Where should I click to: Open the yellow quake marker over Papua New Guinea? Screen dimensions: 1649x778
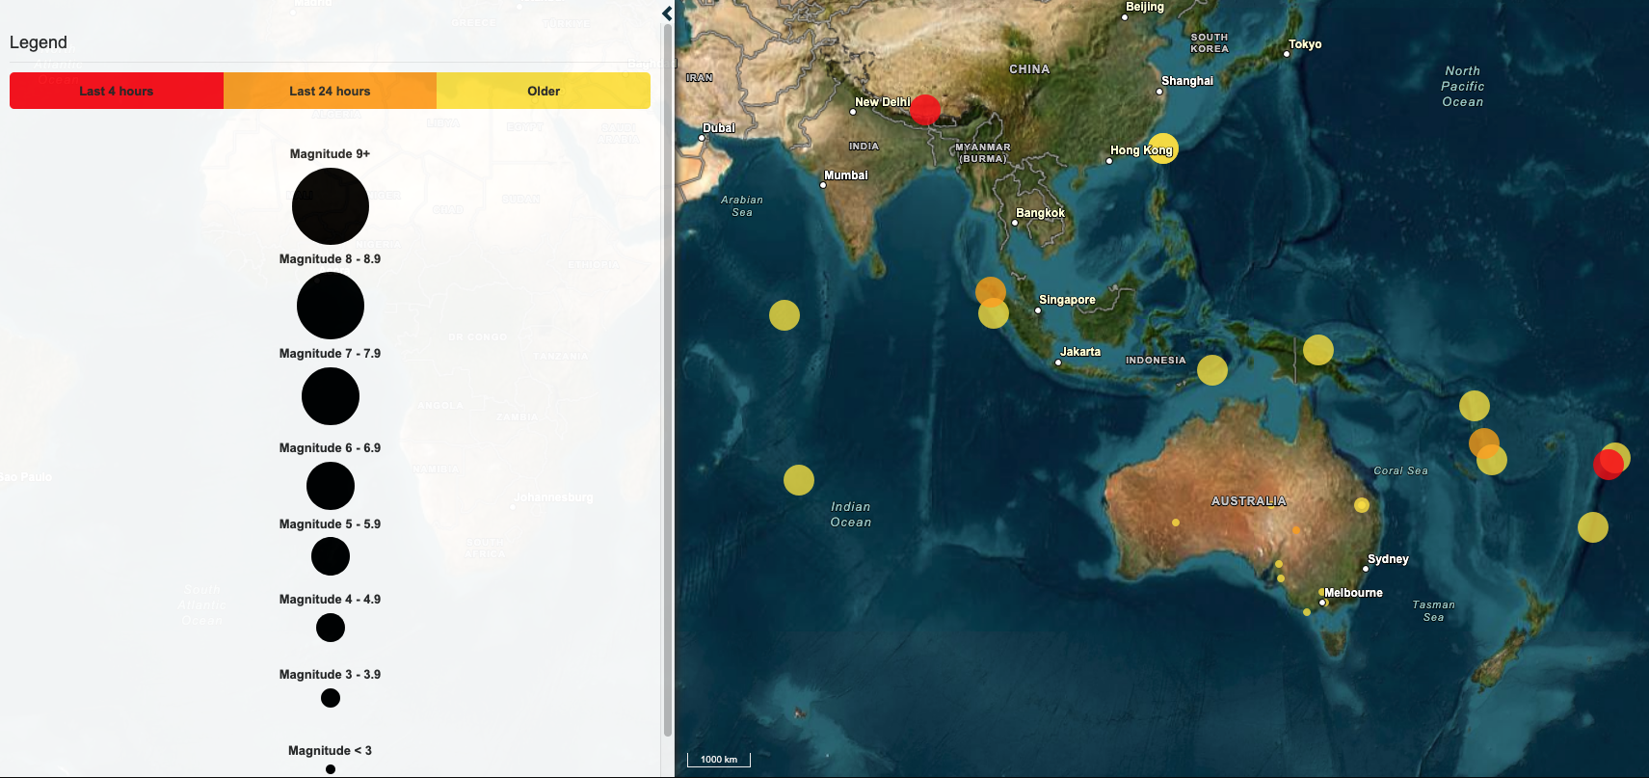coord(1318,350)
